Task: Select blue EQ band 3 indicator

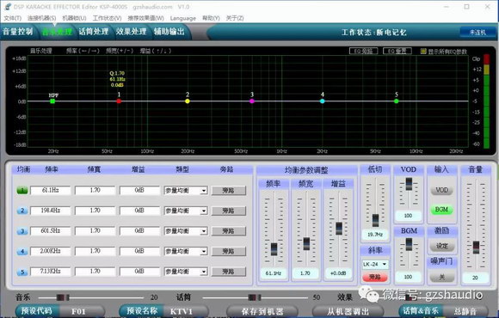Action: coord(22,231)
